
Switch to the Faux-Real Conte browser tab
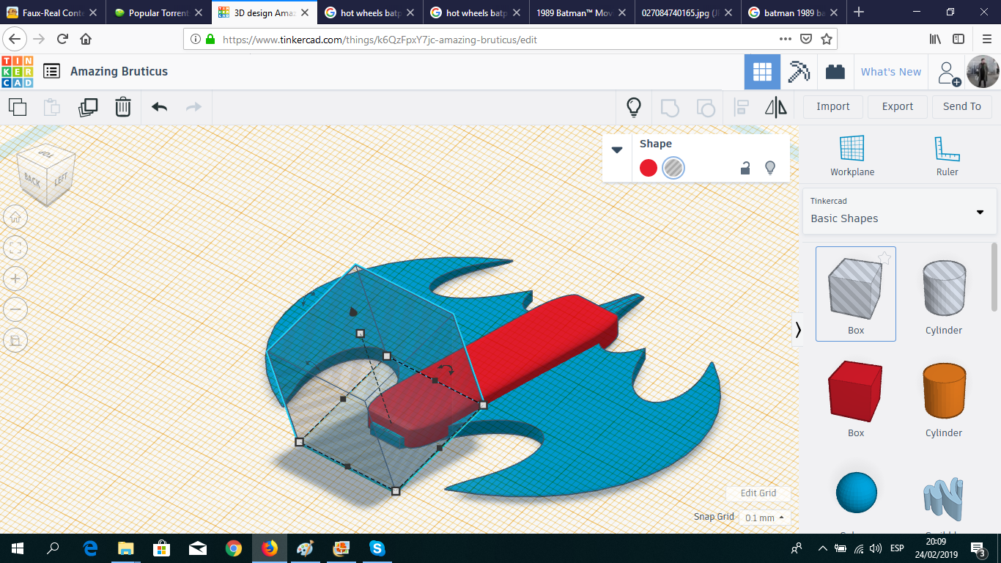(53, 12)
